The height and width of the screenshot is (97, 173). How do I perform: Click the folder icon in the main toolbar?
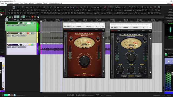click(x=35, y=17)
